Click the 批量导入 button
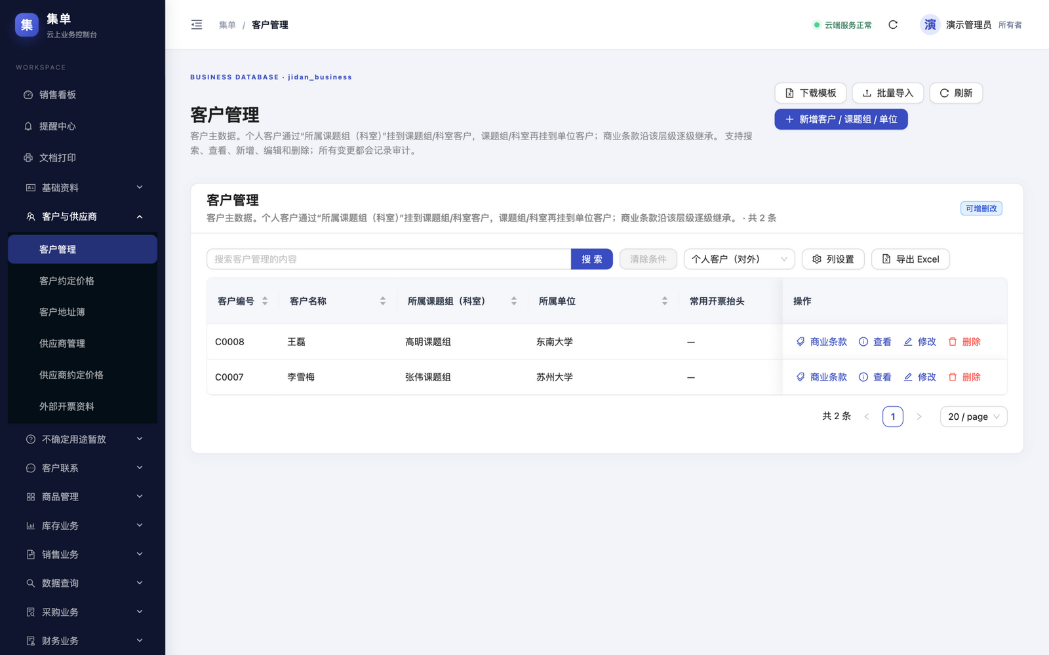 click(888, 93)
